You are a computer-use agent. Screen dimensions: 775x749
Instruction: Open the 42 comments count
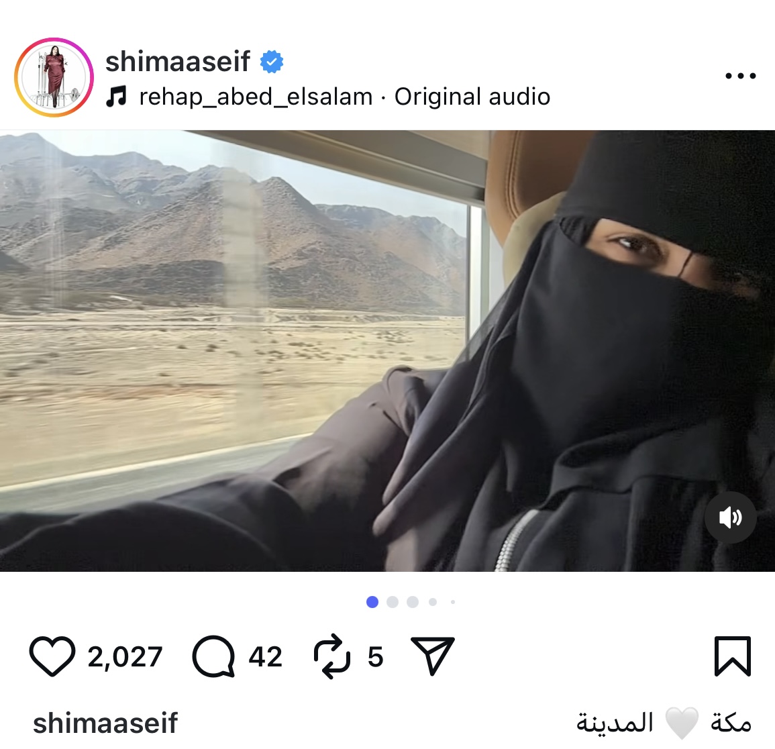coord(266,657)
